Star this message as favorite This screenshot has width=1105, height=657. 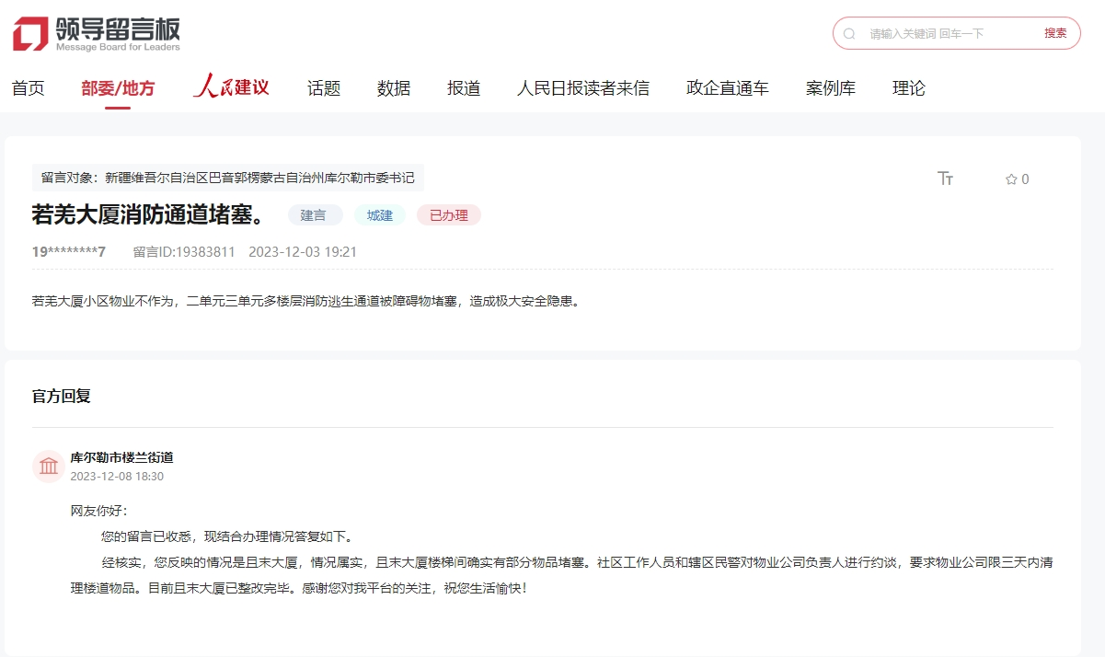click(x=1012, y=179)
